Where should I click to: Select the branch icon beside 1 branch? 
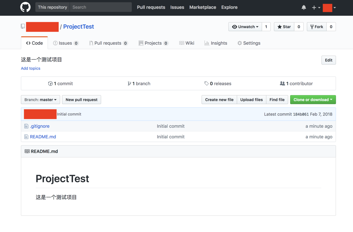[x=130, y=83]
